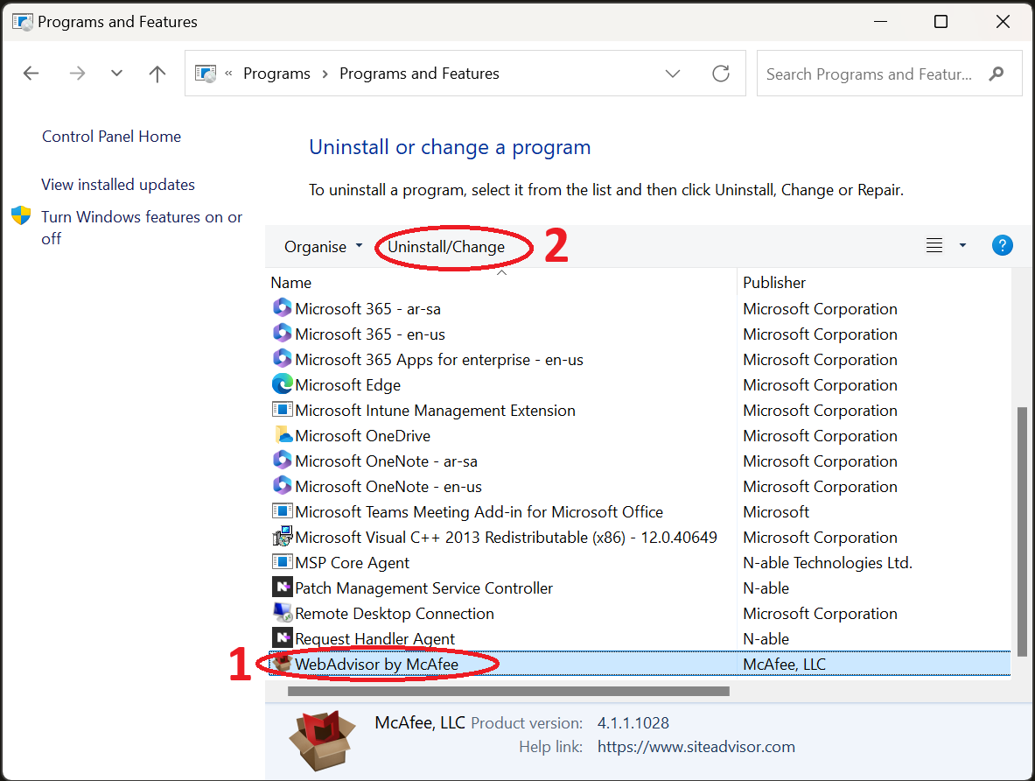Click the Remote Desktop Connection icon
The height and width of the screenshot is (781, 1035).
point(282,613)
